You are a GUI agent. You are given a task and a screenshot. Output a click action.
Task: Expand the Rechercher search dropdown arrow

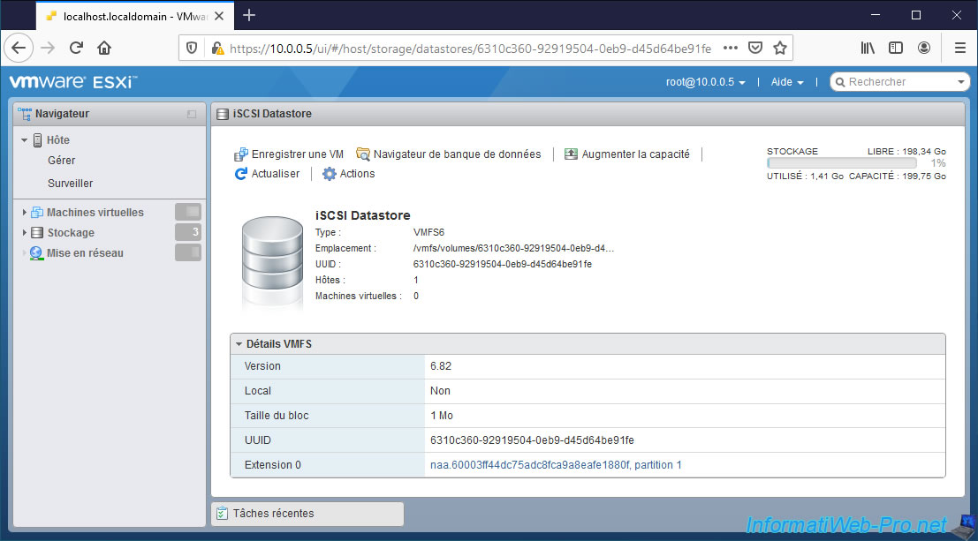960,82
